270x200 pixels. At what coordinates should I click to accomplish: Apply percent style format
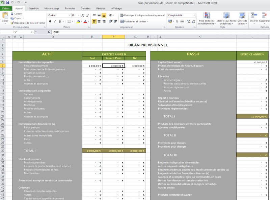pos(177,21)
